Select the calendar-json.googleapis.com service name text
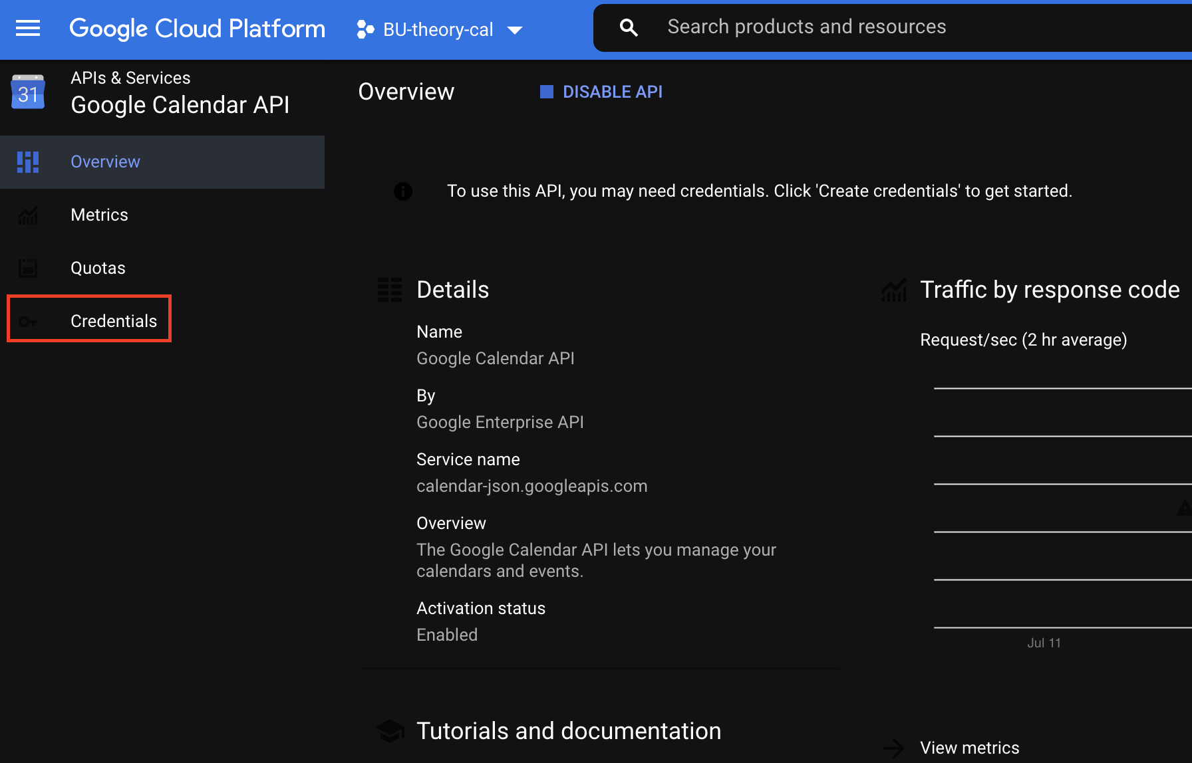Screen dimensions: 1192x763 (x=531, y=487)
